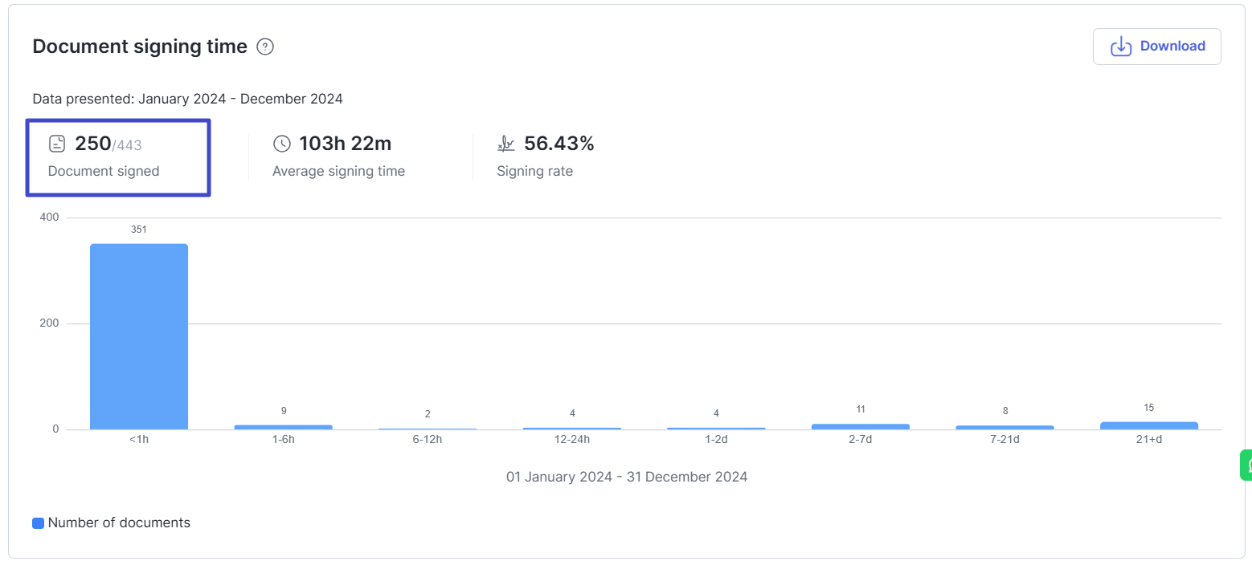Open the Document signing time help tooltip

click(265, 47)
